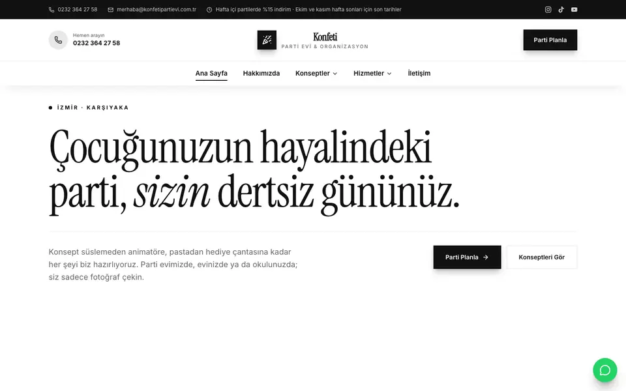Click the header Parti Planla button
Image resolution: width=626 pixels, height=391 pixels.
[x=550, y=40]
